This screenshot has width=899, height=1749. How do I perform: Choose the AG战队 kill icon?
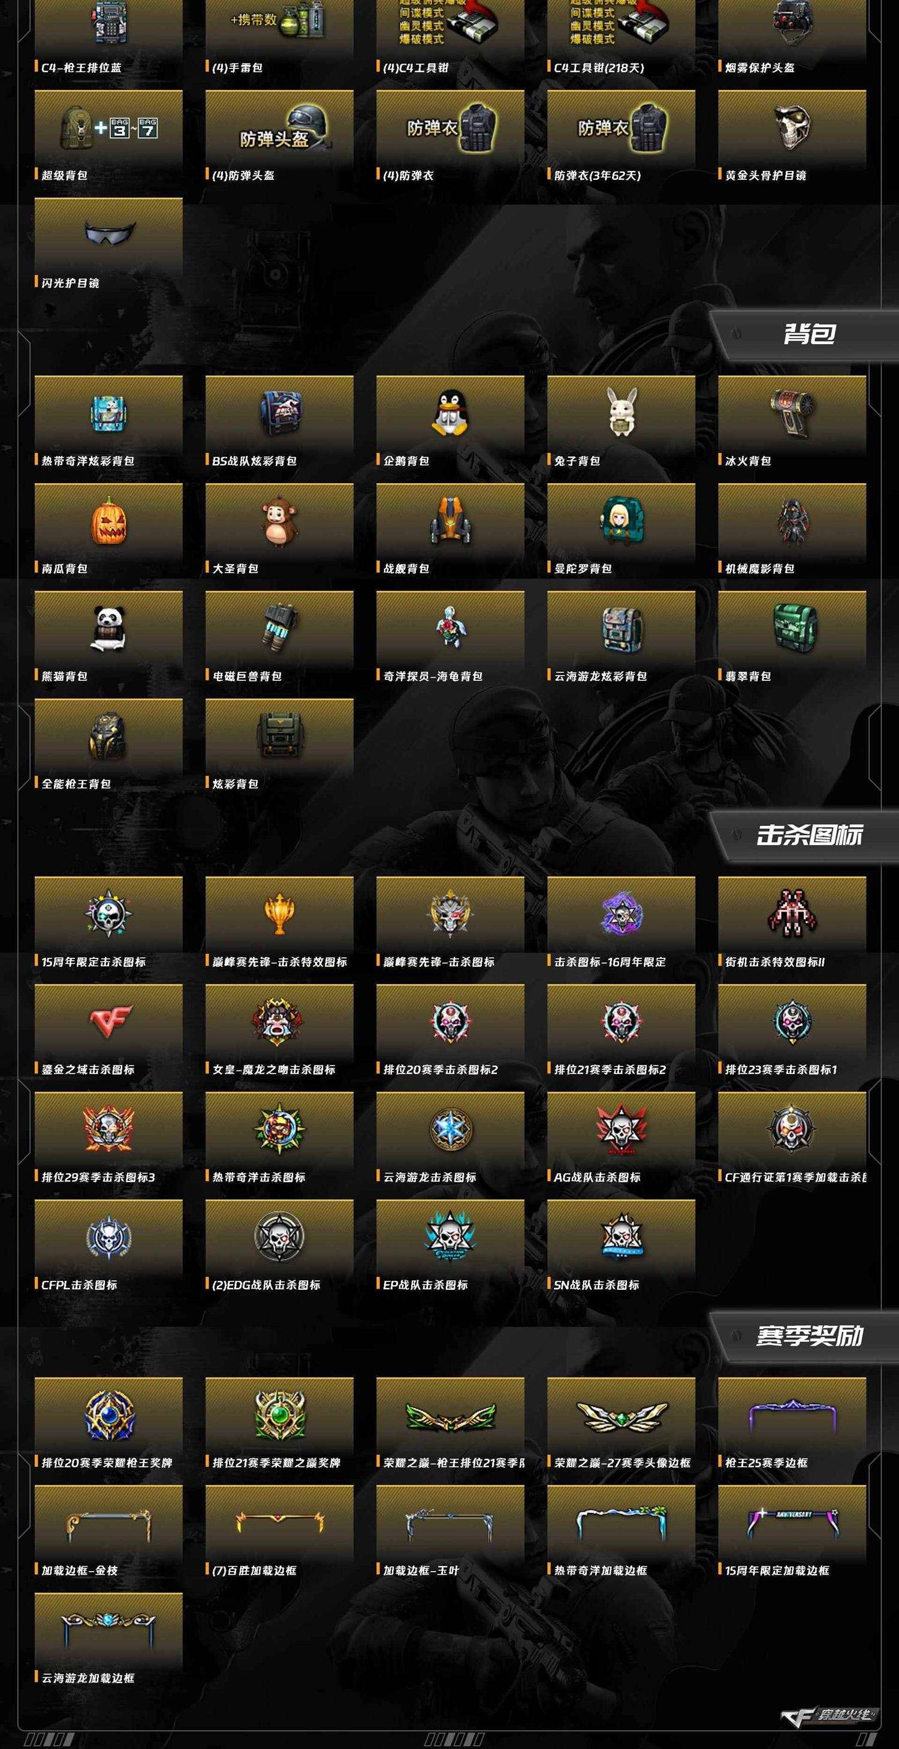(x=622, y=1129)
